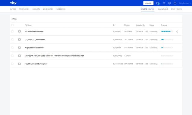Image resolution: width=192 pixels, height=115 pixels.
Task: Click the vixy logo
Action: (x=13, y=3)
